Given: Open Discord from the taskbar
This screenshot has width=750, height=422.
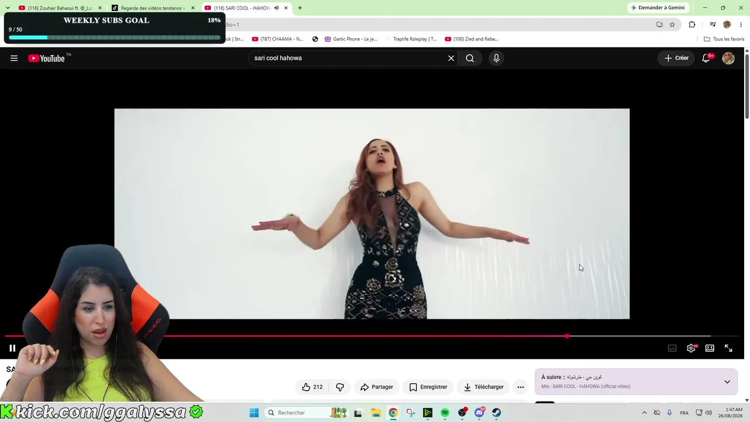Looking at the screenshot, I should pyautogui.click(x=480, y=413).
